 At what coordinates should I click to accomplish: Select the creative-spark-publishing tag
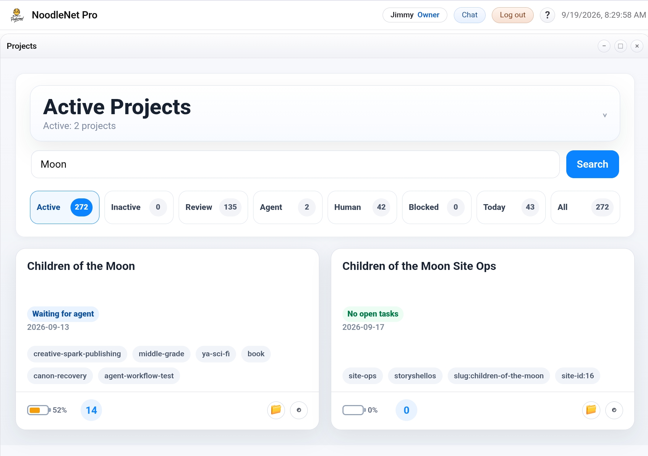pos(77,354)
